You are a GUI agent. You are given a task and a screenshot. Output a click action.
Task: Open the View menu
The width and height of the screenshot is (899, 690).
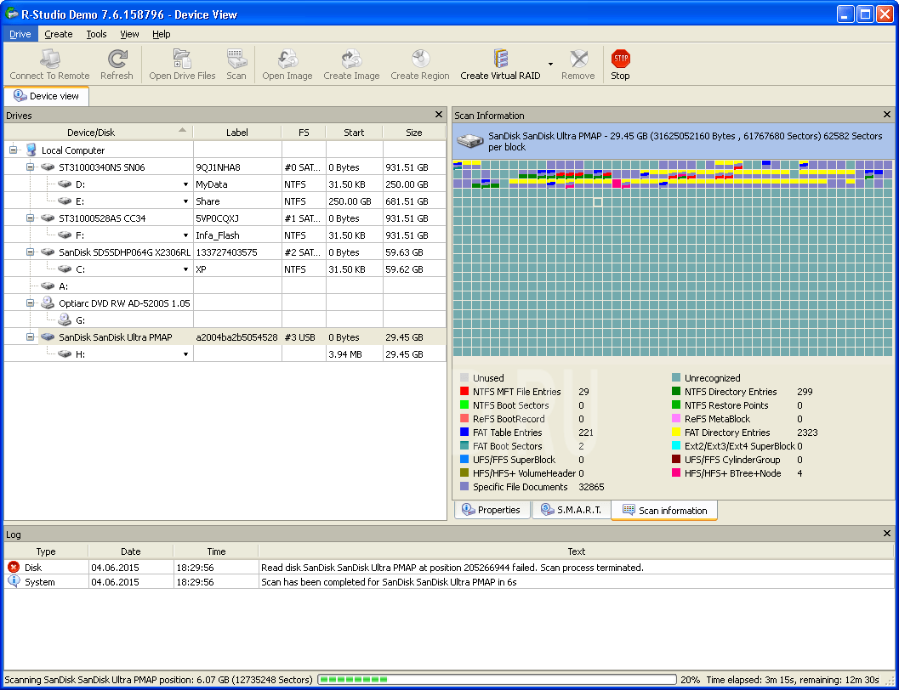tap(129, 34)
